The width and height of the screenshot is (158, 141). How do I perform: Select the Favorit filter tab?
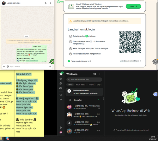(91, 85)
